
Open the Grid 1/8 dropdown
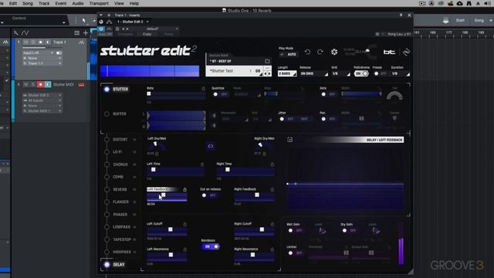[340, 73]
